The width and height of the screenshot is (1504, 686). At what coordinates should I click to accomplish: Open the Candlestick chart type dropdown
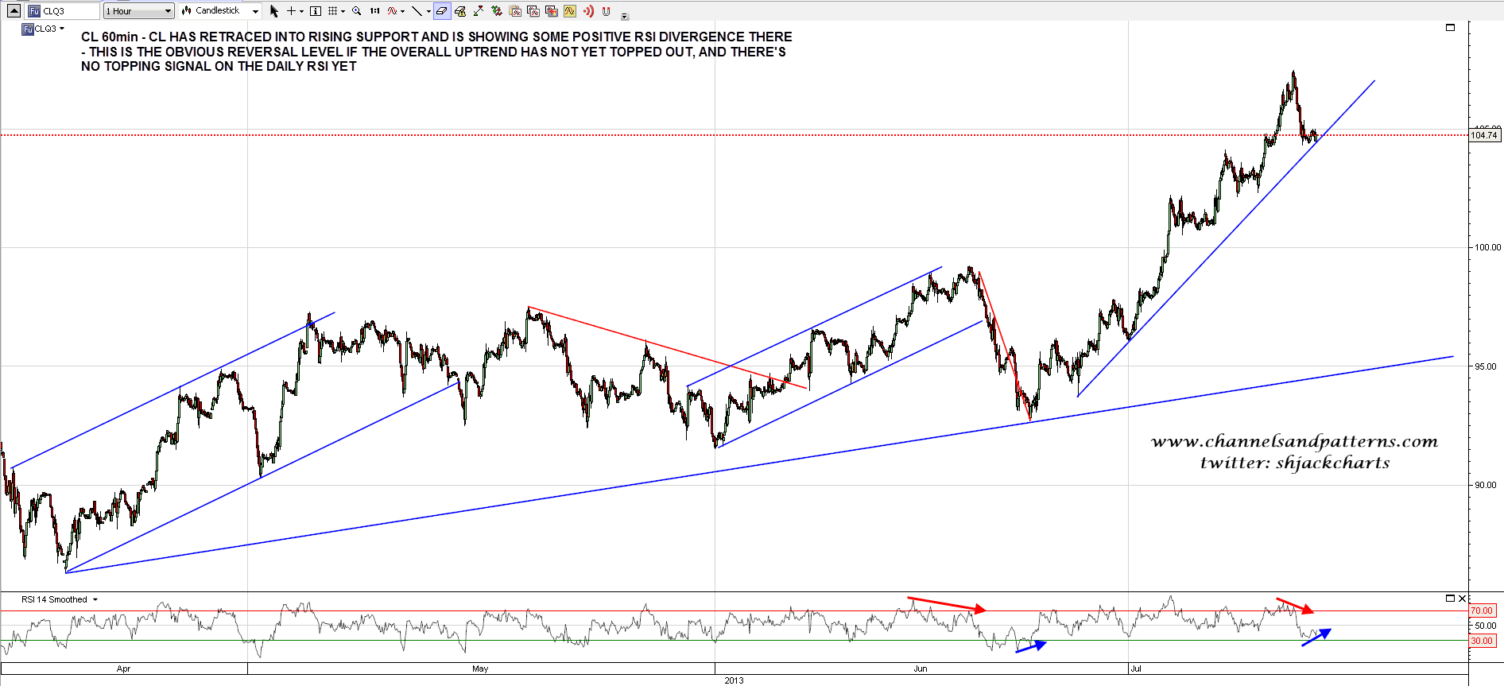click(x=220, y=11)
